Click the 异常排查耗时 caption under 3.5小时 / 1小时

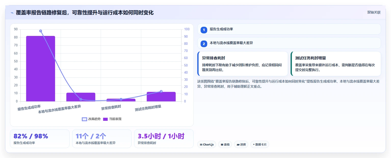[147, 143]
